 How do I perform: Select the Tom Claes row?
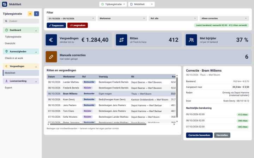pyautogui.click(x=111, y=111)
